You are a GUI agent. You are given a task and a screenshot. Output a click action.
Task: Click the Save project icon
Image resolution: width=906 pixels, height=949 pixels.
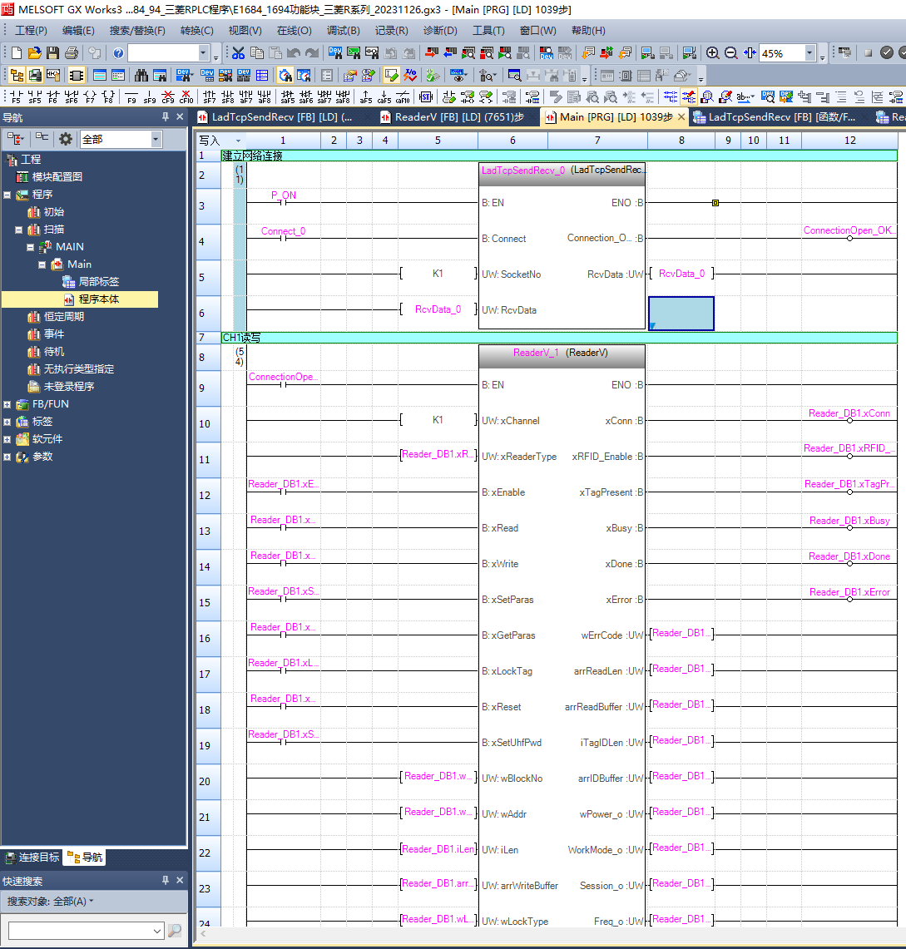52,53
